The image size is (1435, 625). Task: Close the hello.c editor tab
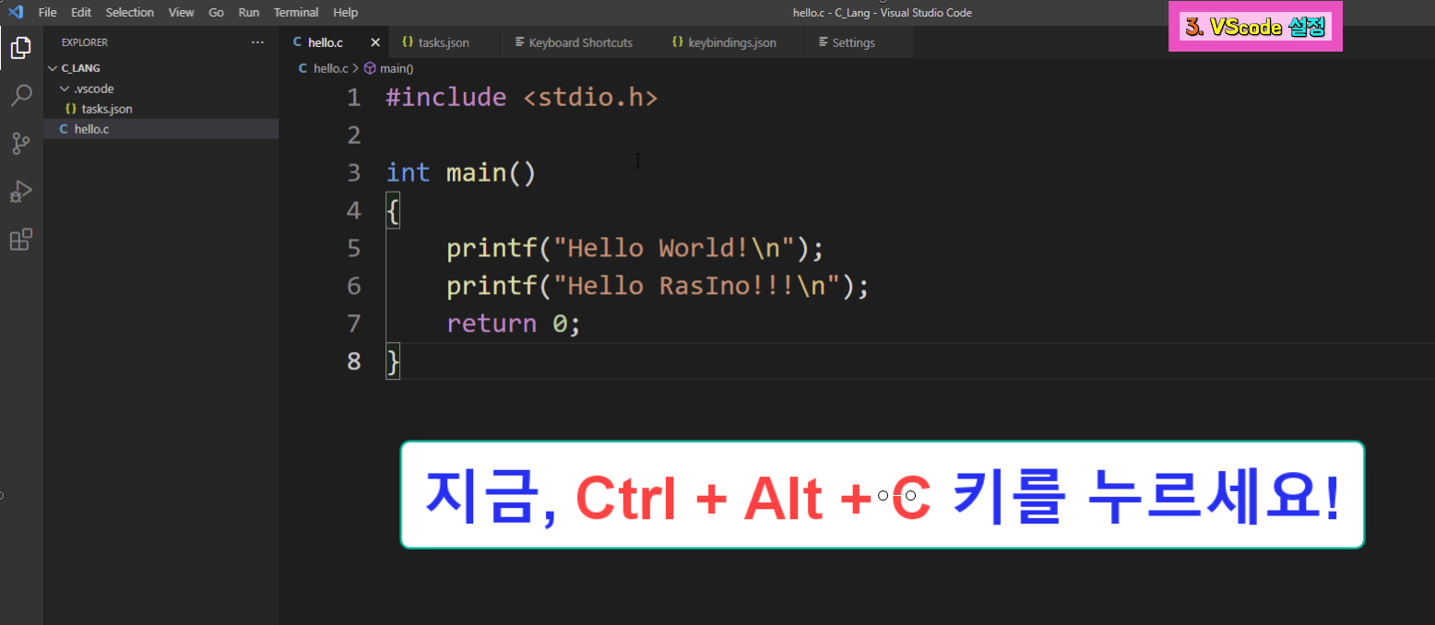click(x=375, y=42)
